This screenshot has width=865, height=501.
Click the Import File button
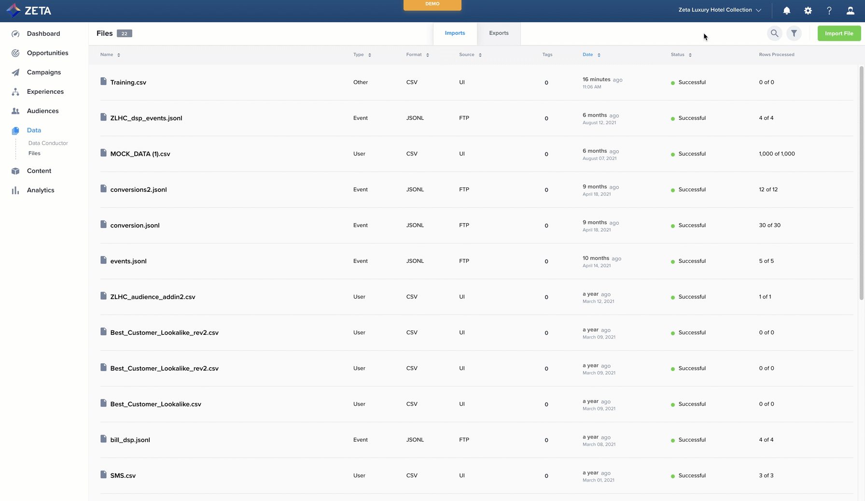click(838, 33)
